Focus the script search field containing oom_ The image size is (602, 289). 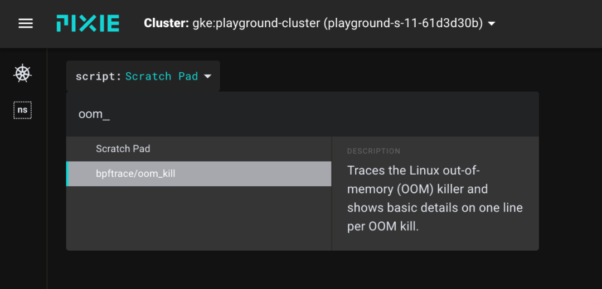pyautogui.click(x=302, y=114)
